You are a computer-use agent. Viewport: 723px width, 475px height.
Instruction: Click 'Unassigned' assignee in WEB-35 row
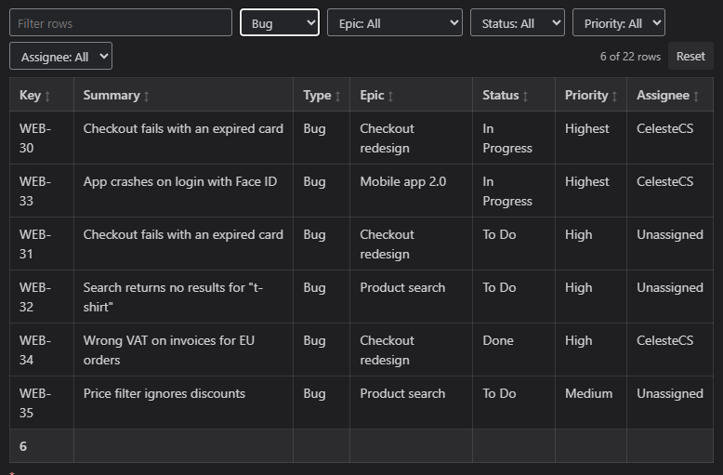(x=670, y=394)
